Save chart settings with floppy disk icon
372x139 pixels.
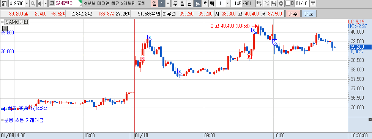coord(274,3)
